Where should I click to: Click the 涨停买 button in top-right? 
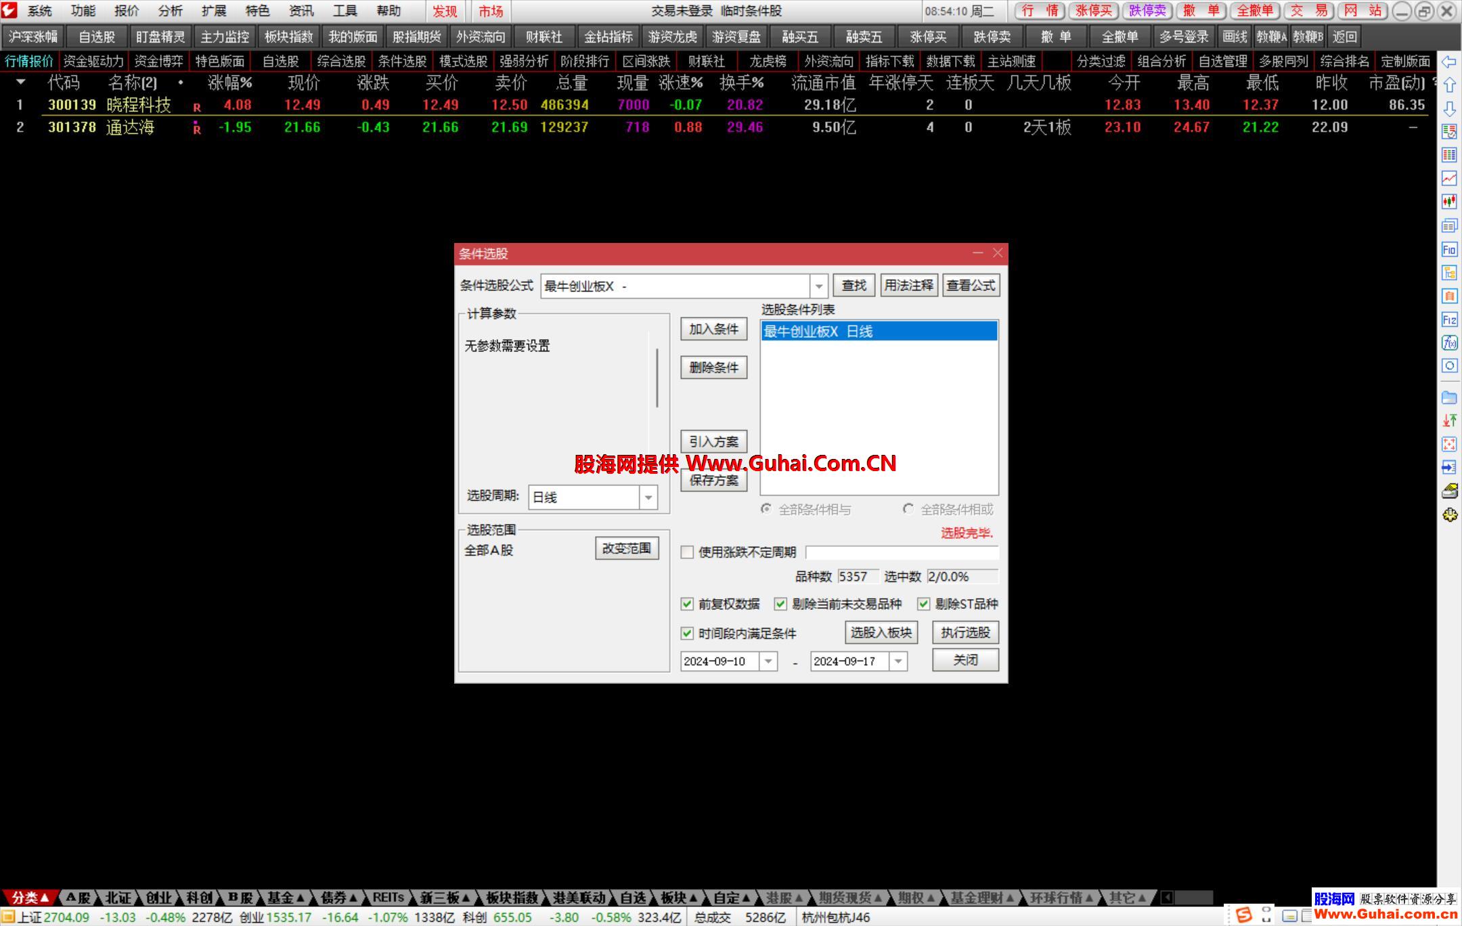[1094, 11]
